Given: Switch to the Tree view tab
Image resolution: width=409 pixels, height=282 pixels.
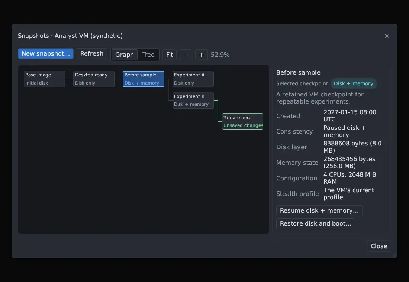Looking at the screenshot, I should (x=148, y=55).
